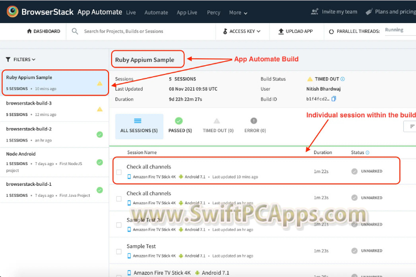Switch to the All Sessions (5) tab
This screenshot has height=277, width=416.
coord(139,126)
